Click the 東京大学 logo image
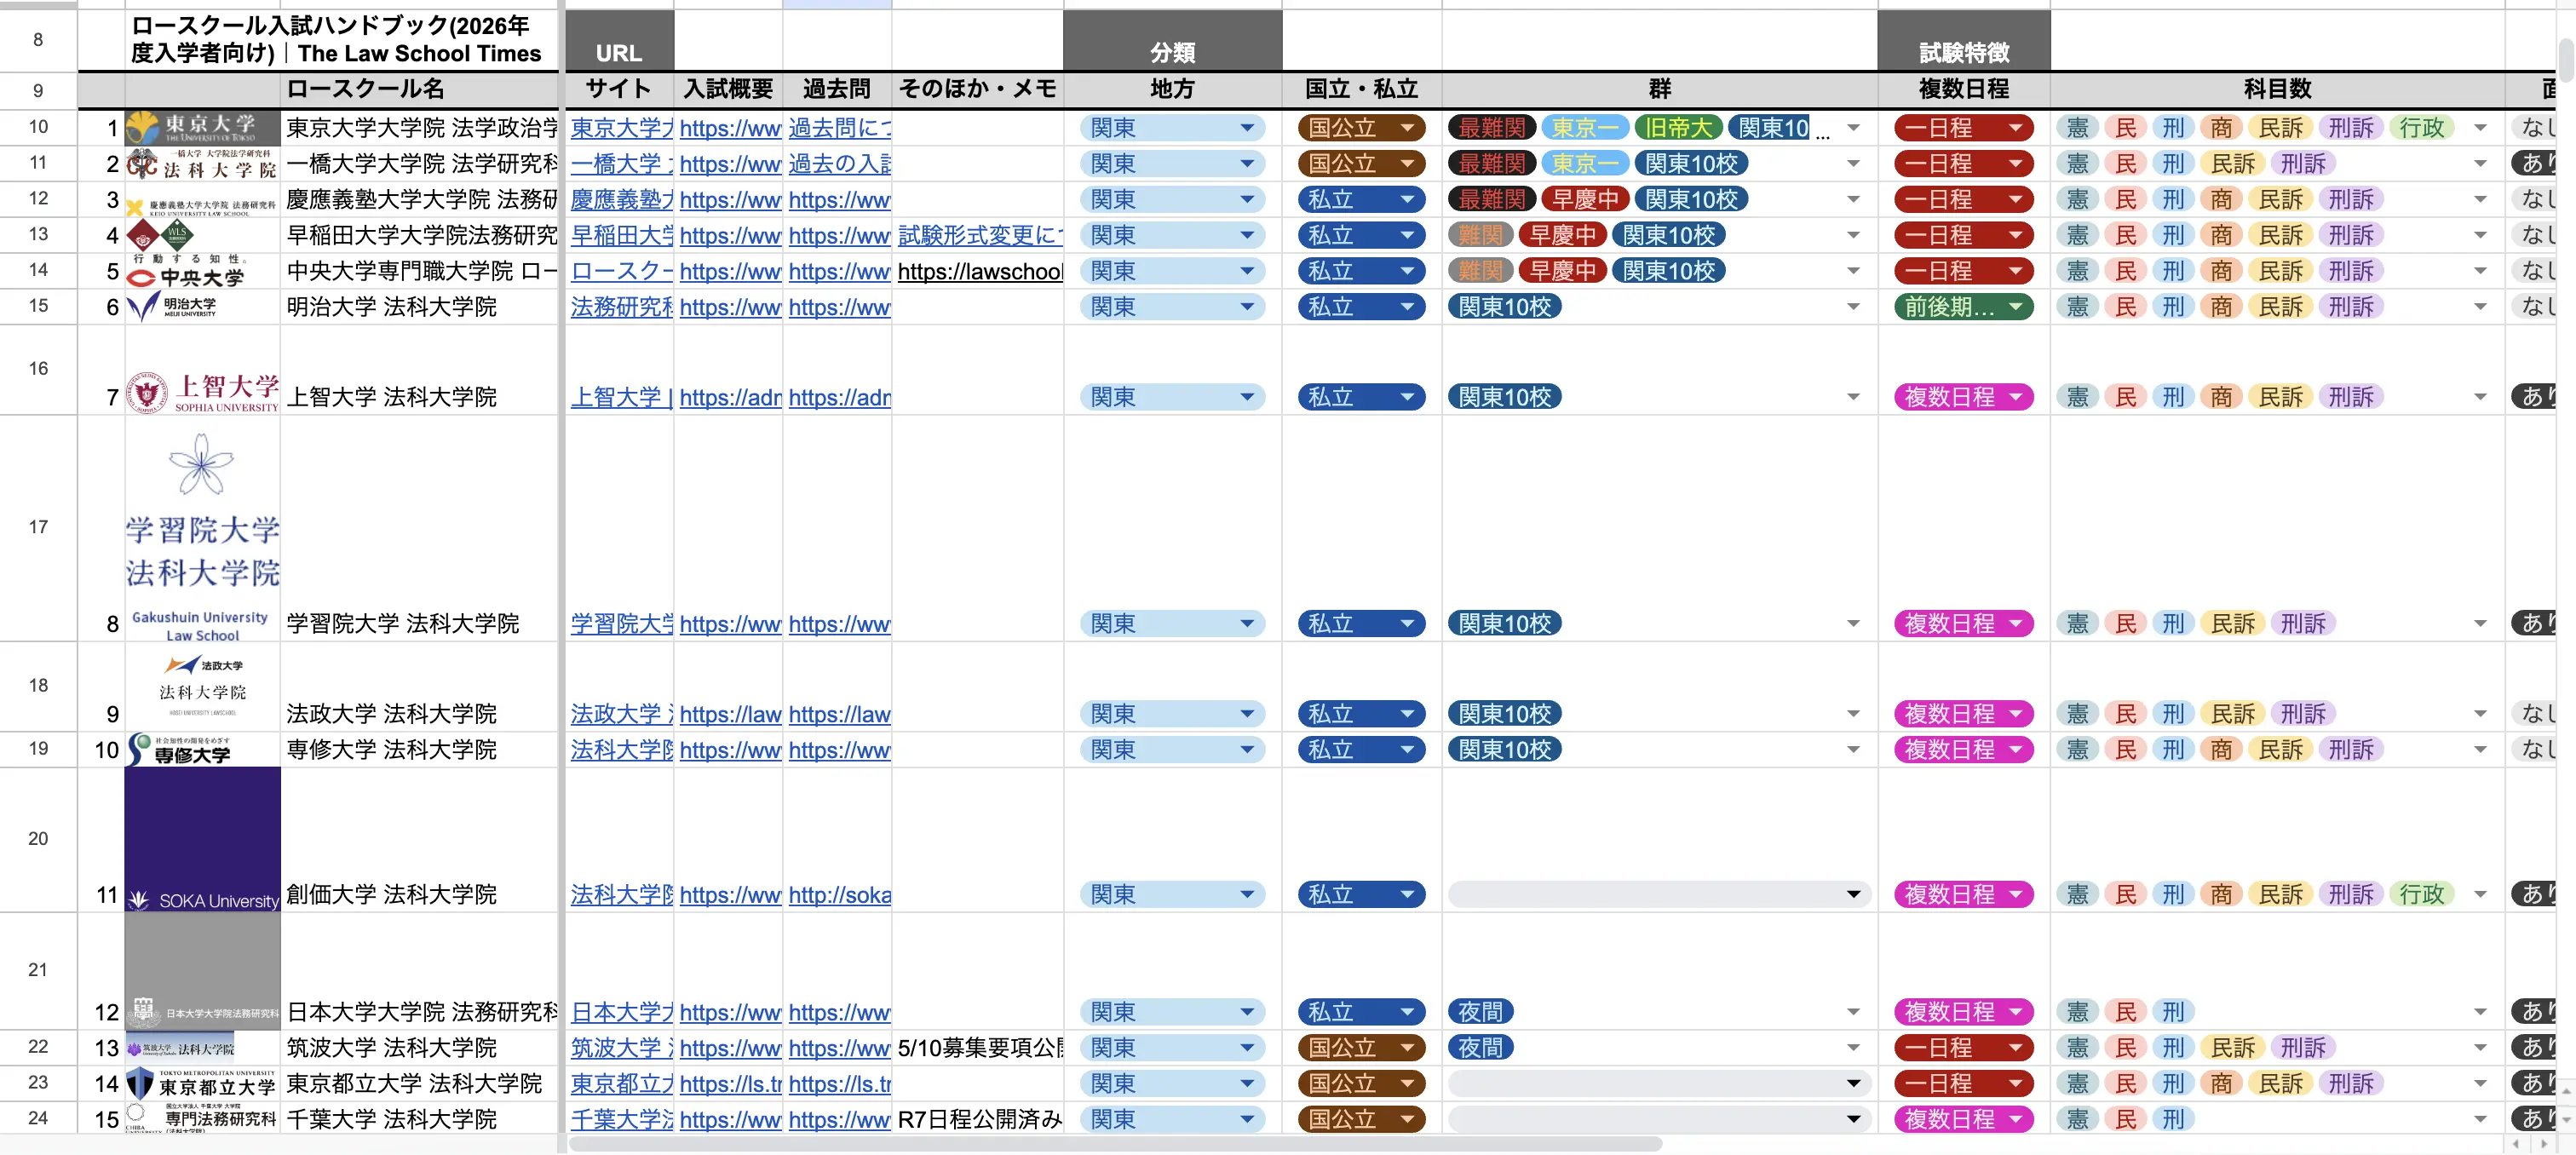 coord(202,127)
